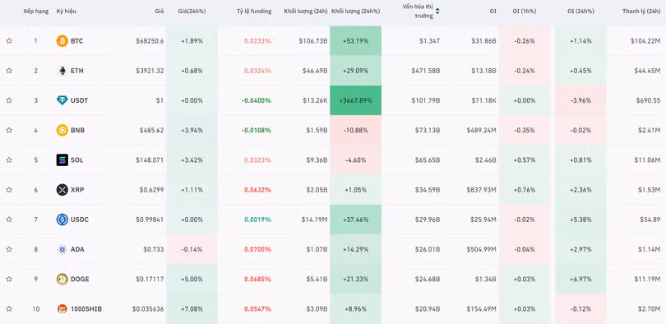The height and width of the screenshot is (324, 666).
Task: Click the USDT Tether logo
Action: [x=62, y=100]
